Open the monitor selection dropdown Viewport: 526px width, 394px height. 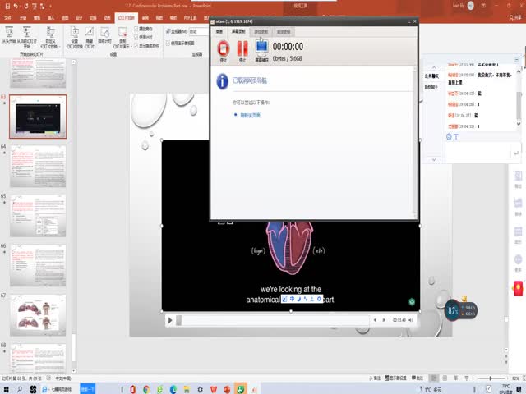197,31
